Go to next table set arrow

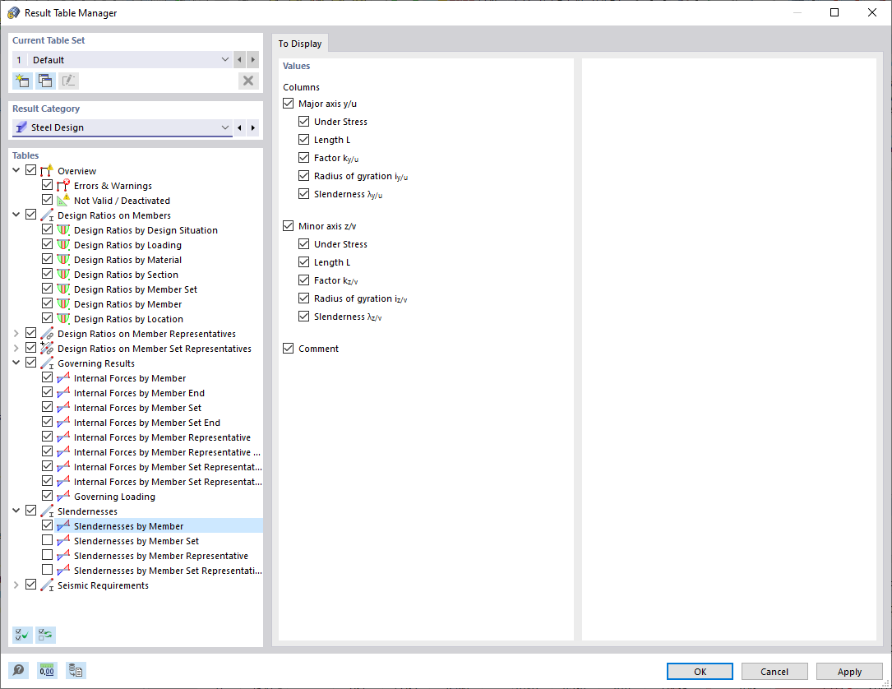253,60
